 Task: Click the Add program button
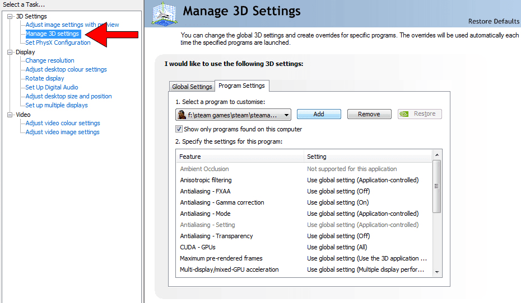[x=319, y=114]
